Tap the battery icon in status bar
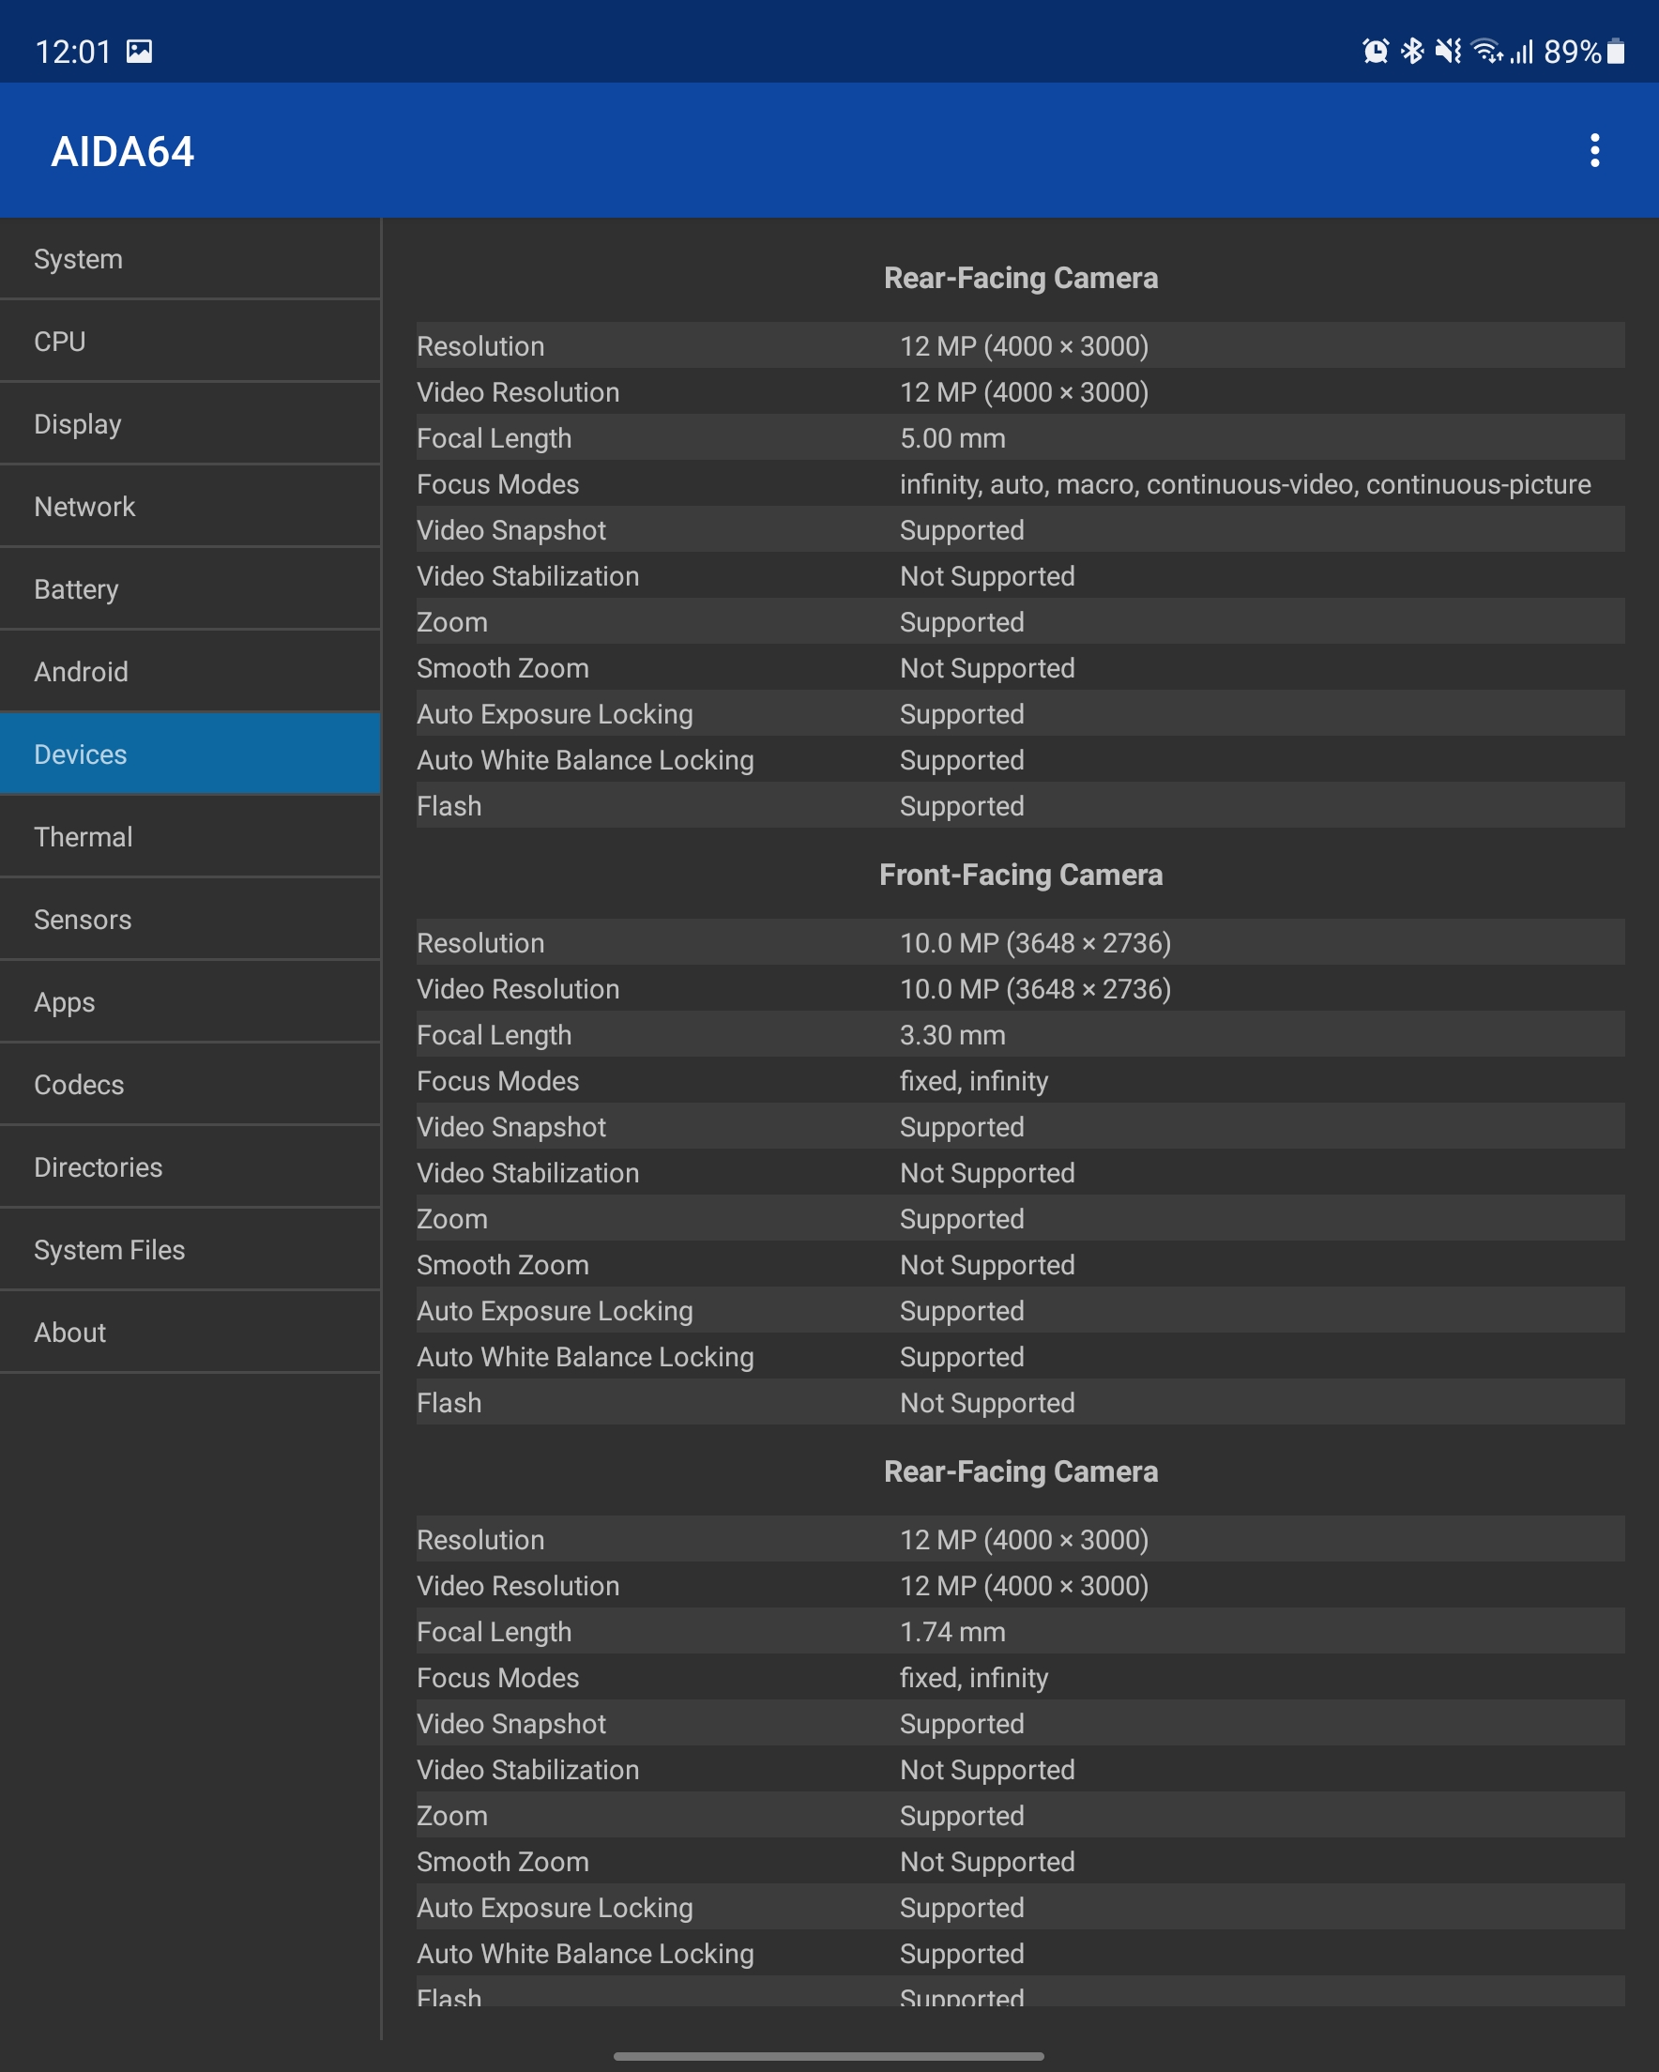The image size is (1659, 2072). click(x=1616, y=51)
